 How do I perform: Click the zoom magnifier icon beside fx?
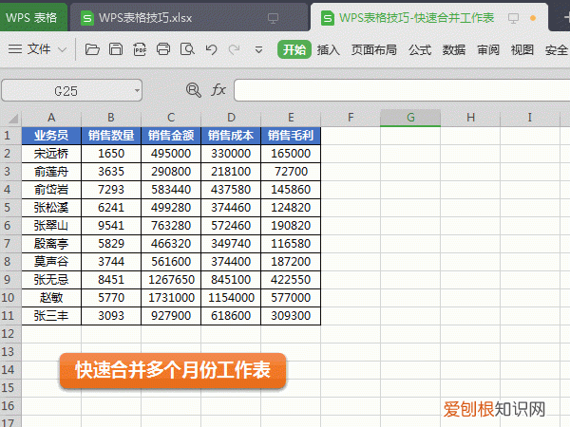coord(194,90)
